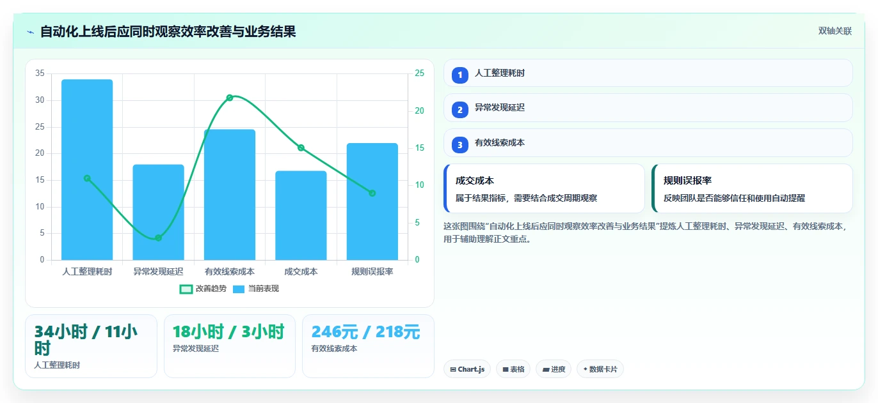
Task: Click the 数据卡片 tag
Action: coord(600,369)
